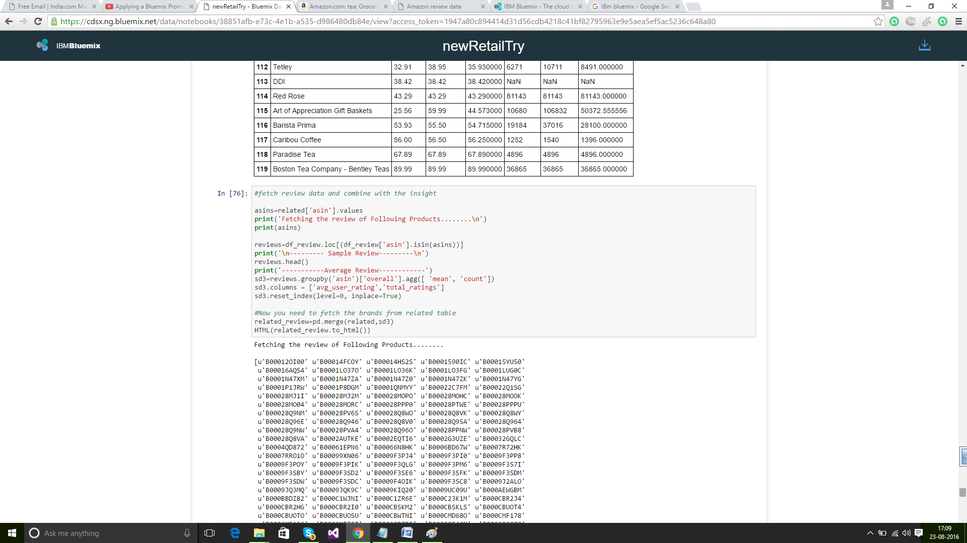
Task: Open Visual Studio from taskbar
Action: coord(333,533)
